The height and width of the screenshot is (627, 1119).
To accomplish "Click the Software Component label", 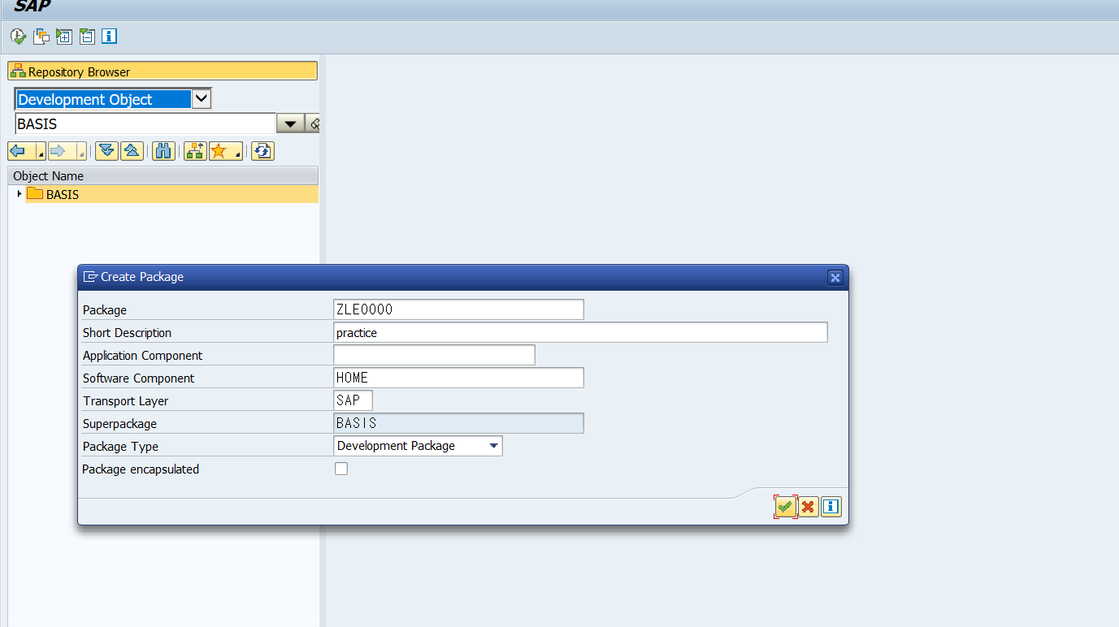I will tap(139, 378).
